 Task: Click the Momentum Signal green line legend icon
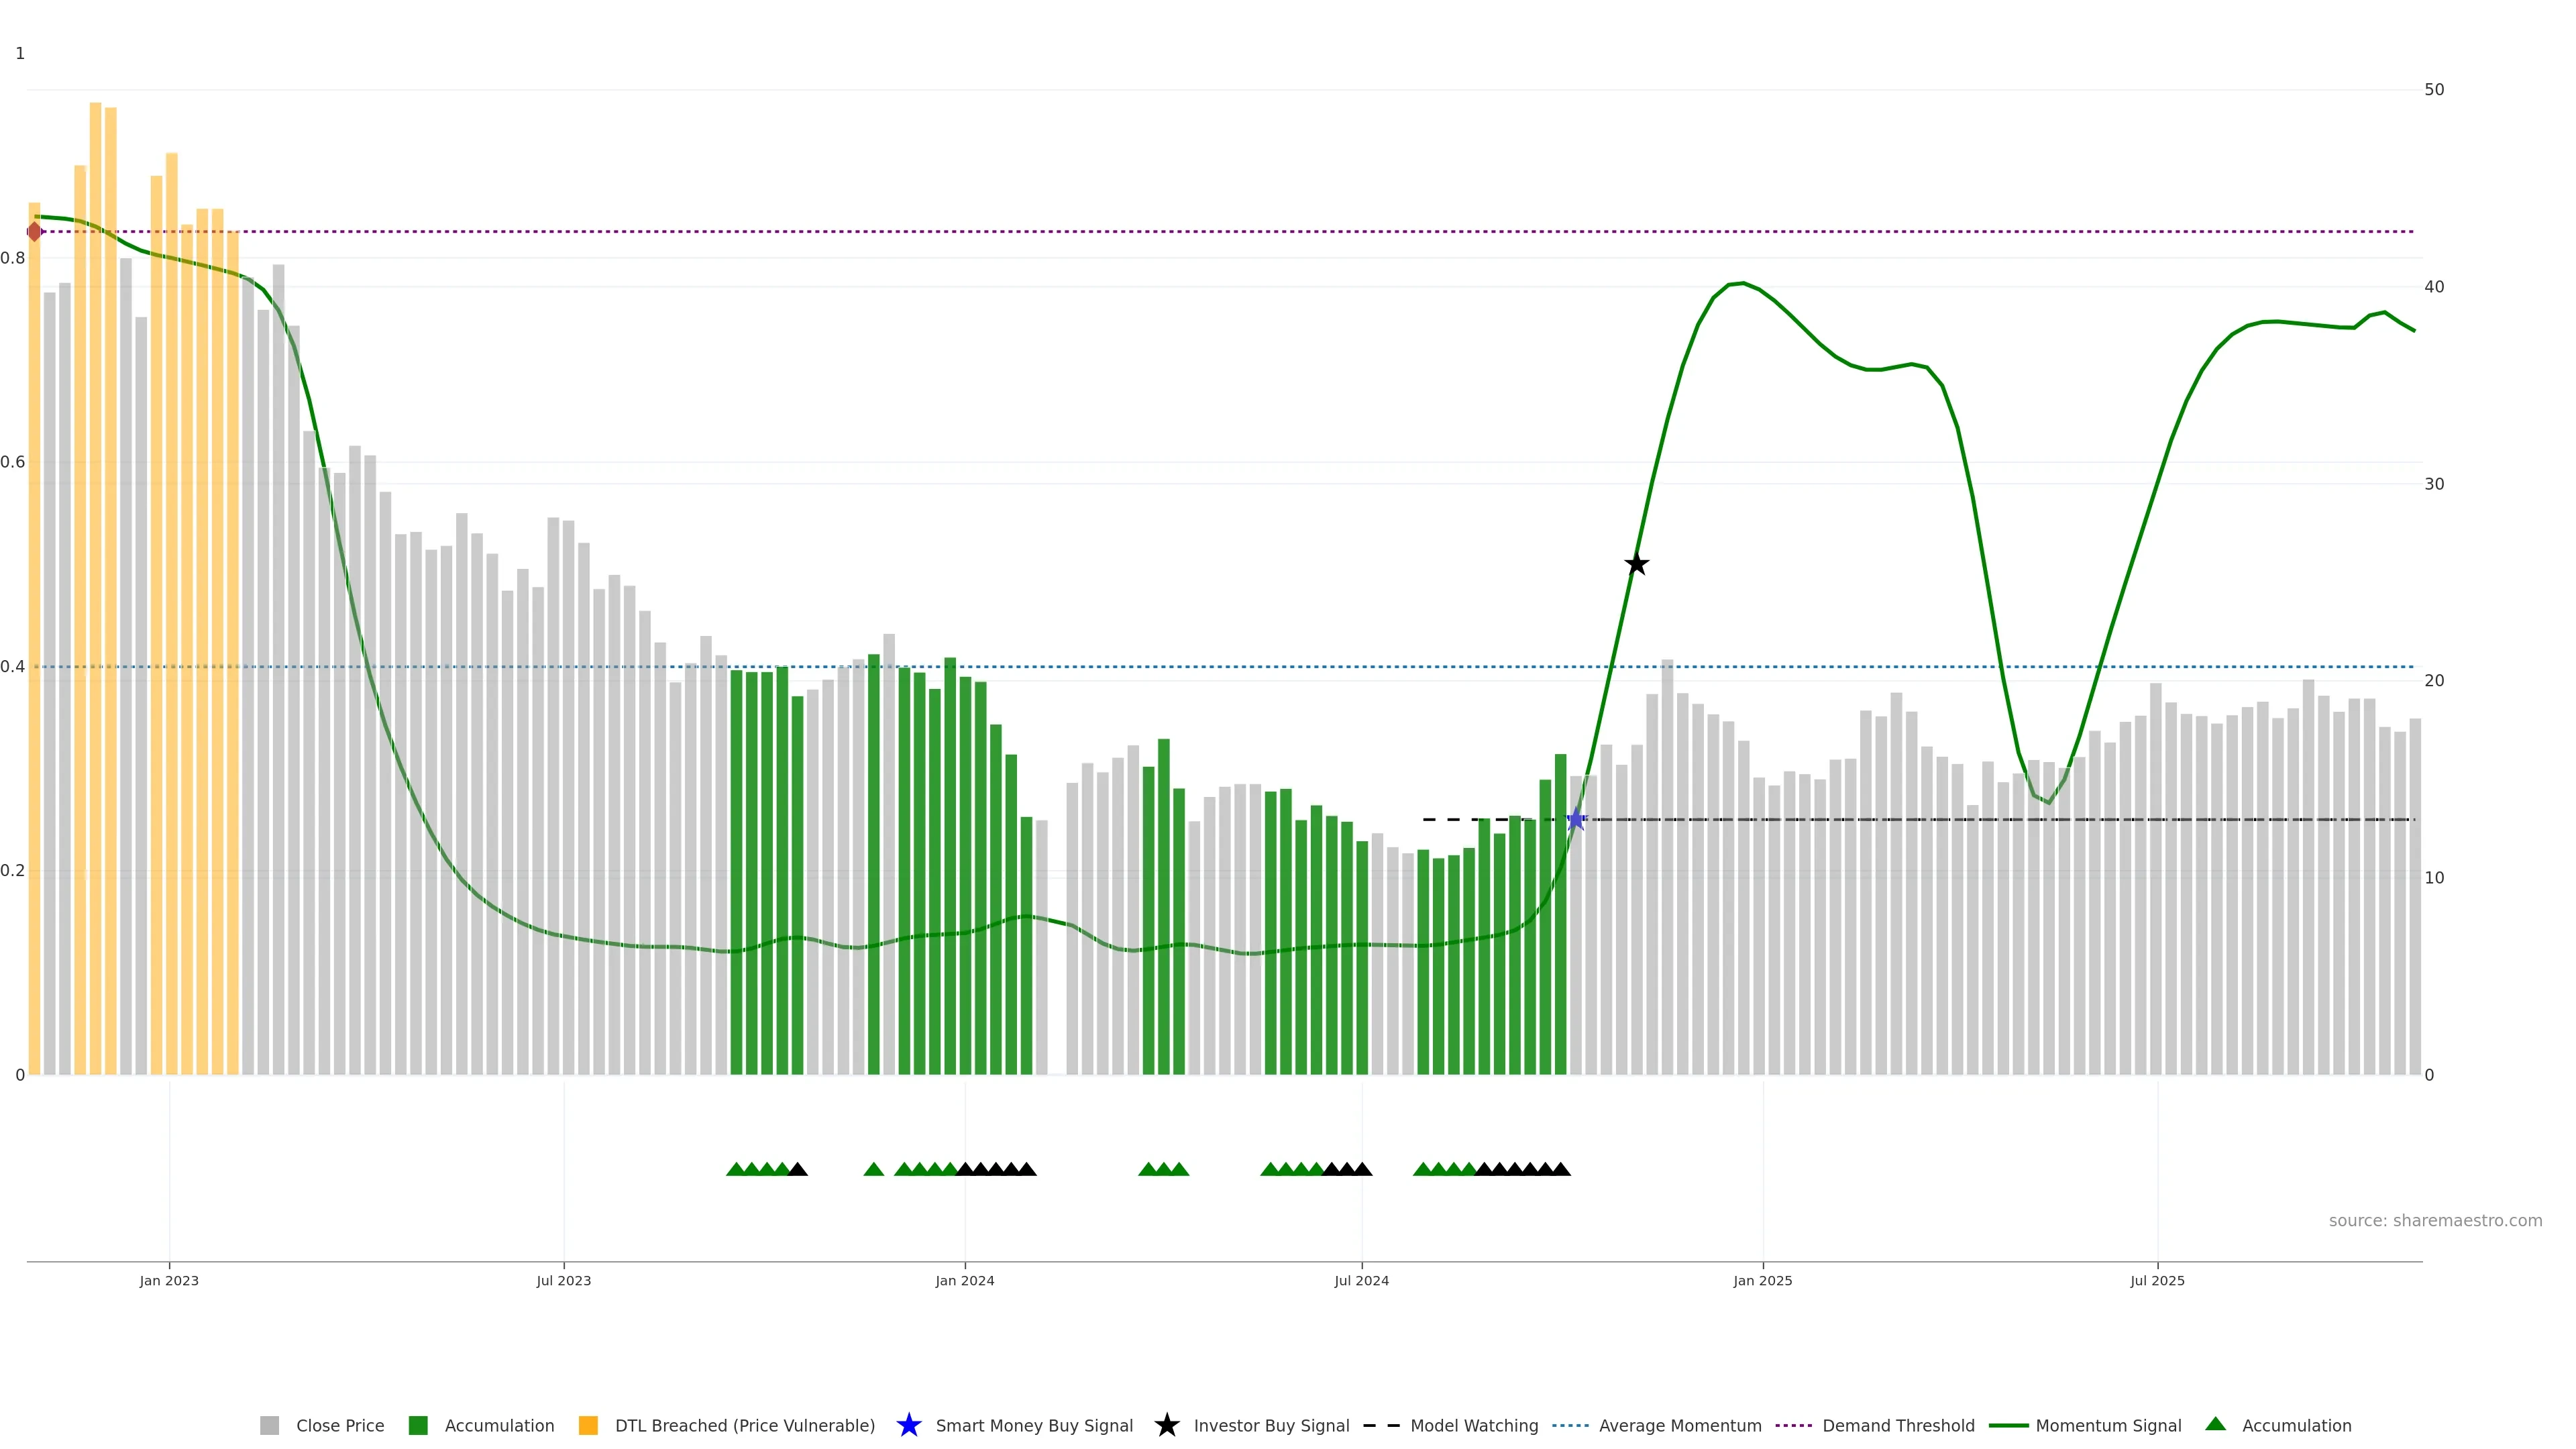pyautogui.click(x=2008, y=1425)
